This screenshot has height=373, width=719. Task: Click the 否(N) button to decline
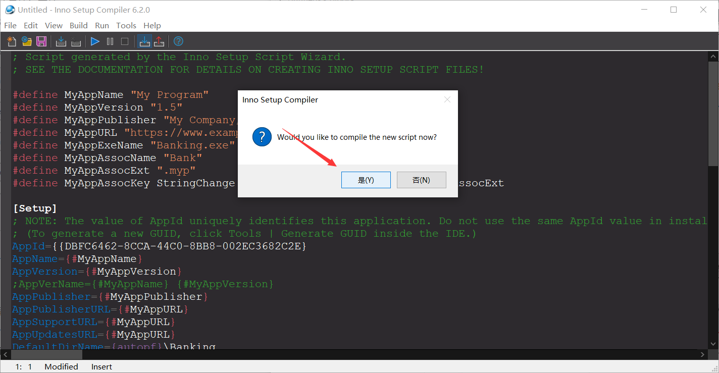click(422, 180)
